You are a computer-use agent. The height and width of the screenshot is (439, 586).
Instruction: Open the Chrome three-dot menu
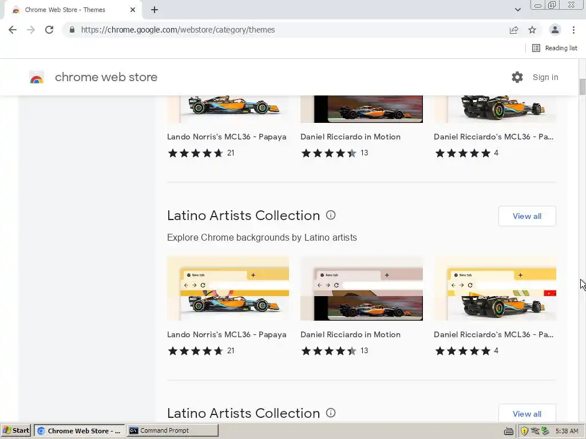(573, 30)
